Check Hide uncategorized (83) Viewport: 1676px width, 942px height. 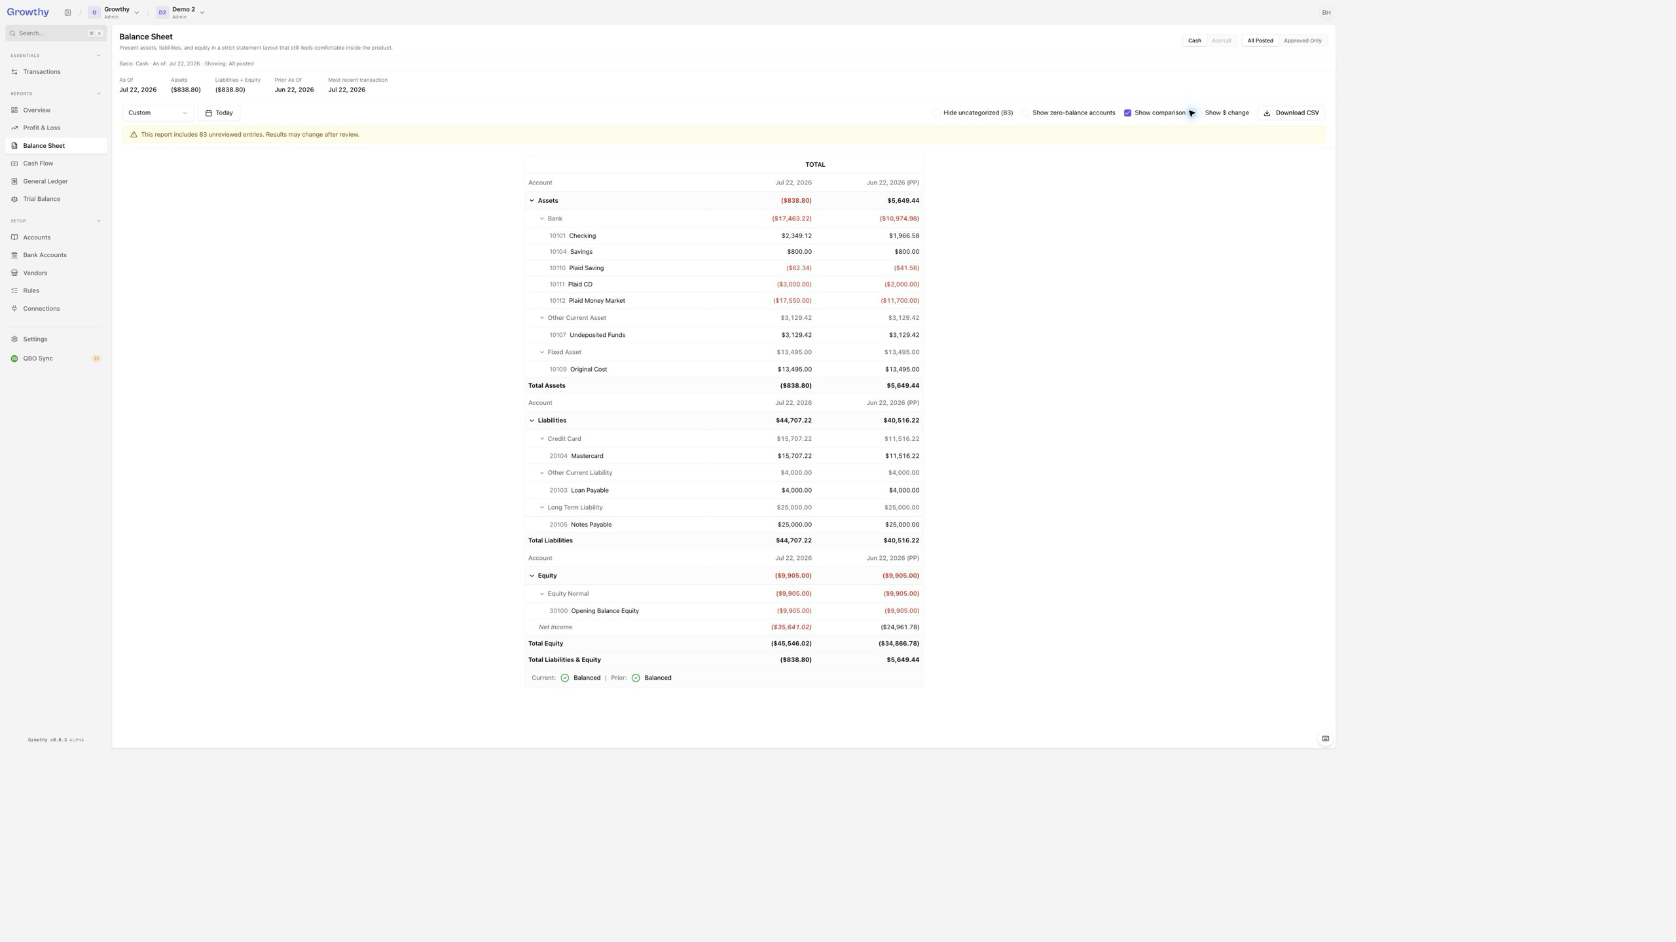coord(936,113)
